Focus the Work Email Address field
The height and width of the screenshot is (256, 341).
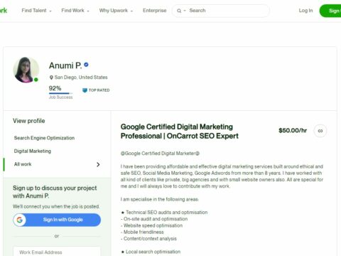coord(57,252)
